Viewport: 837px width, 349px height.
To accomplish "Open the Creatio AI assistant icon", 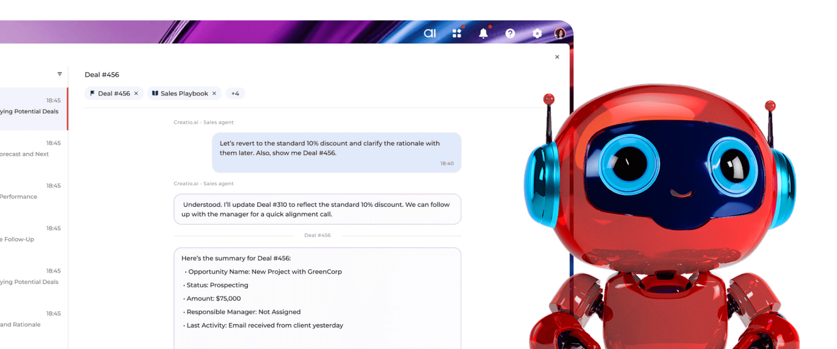I will (430, 33).
